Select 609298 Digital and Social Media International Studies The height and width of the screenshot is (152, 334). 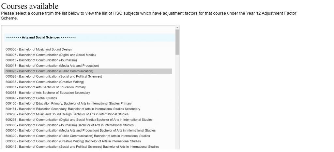[x=79, y=120]
